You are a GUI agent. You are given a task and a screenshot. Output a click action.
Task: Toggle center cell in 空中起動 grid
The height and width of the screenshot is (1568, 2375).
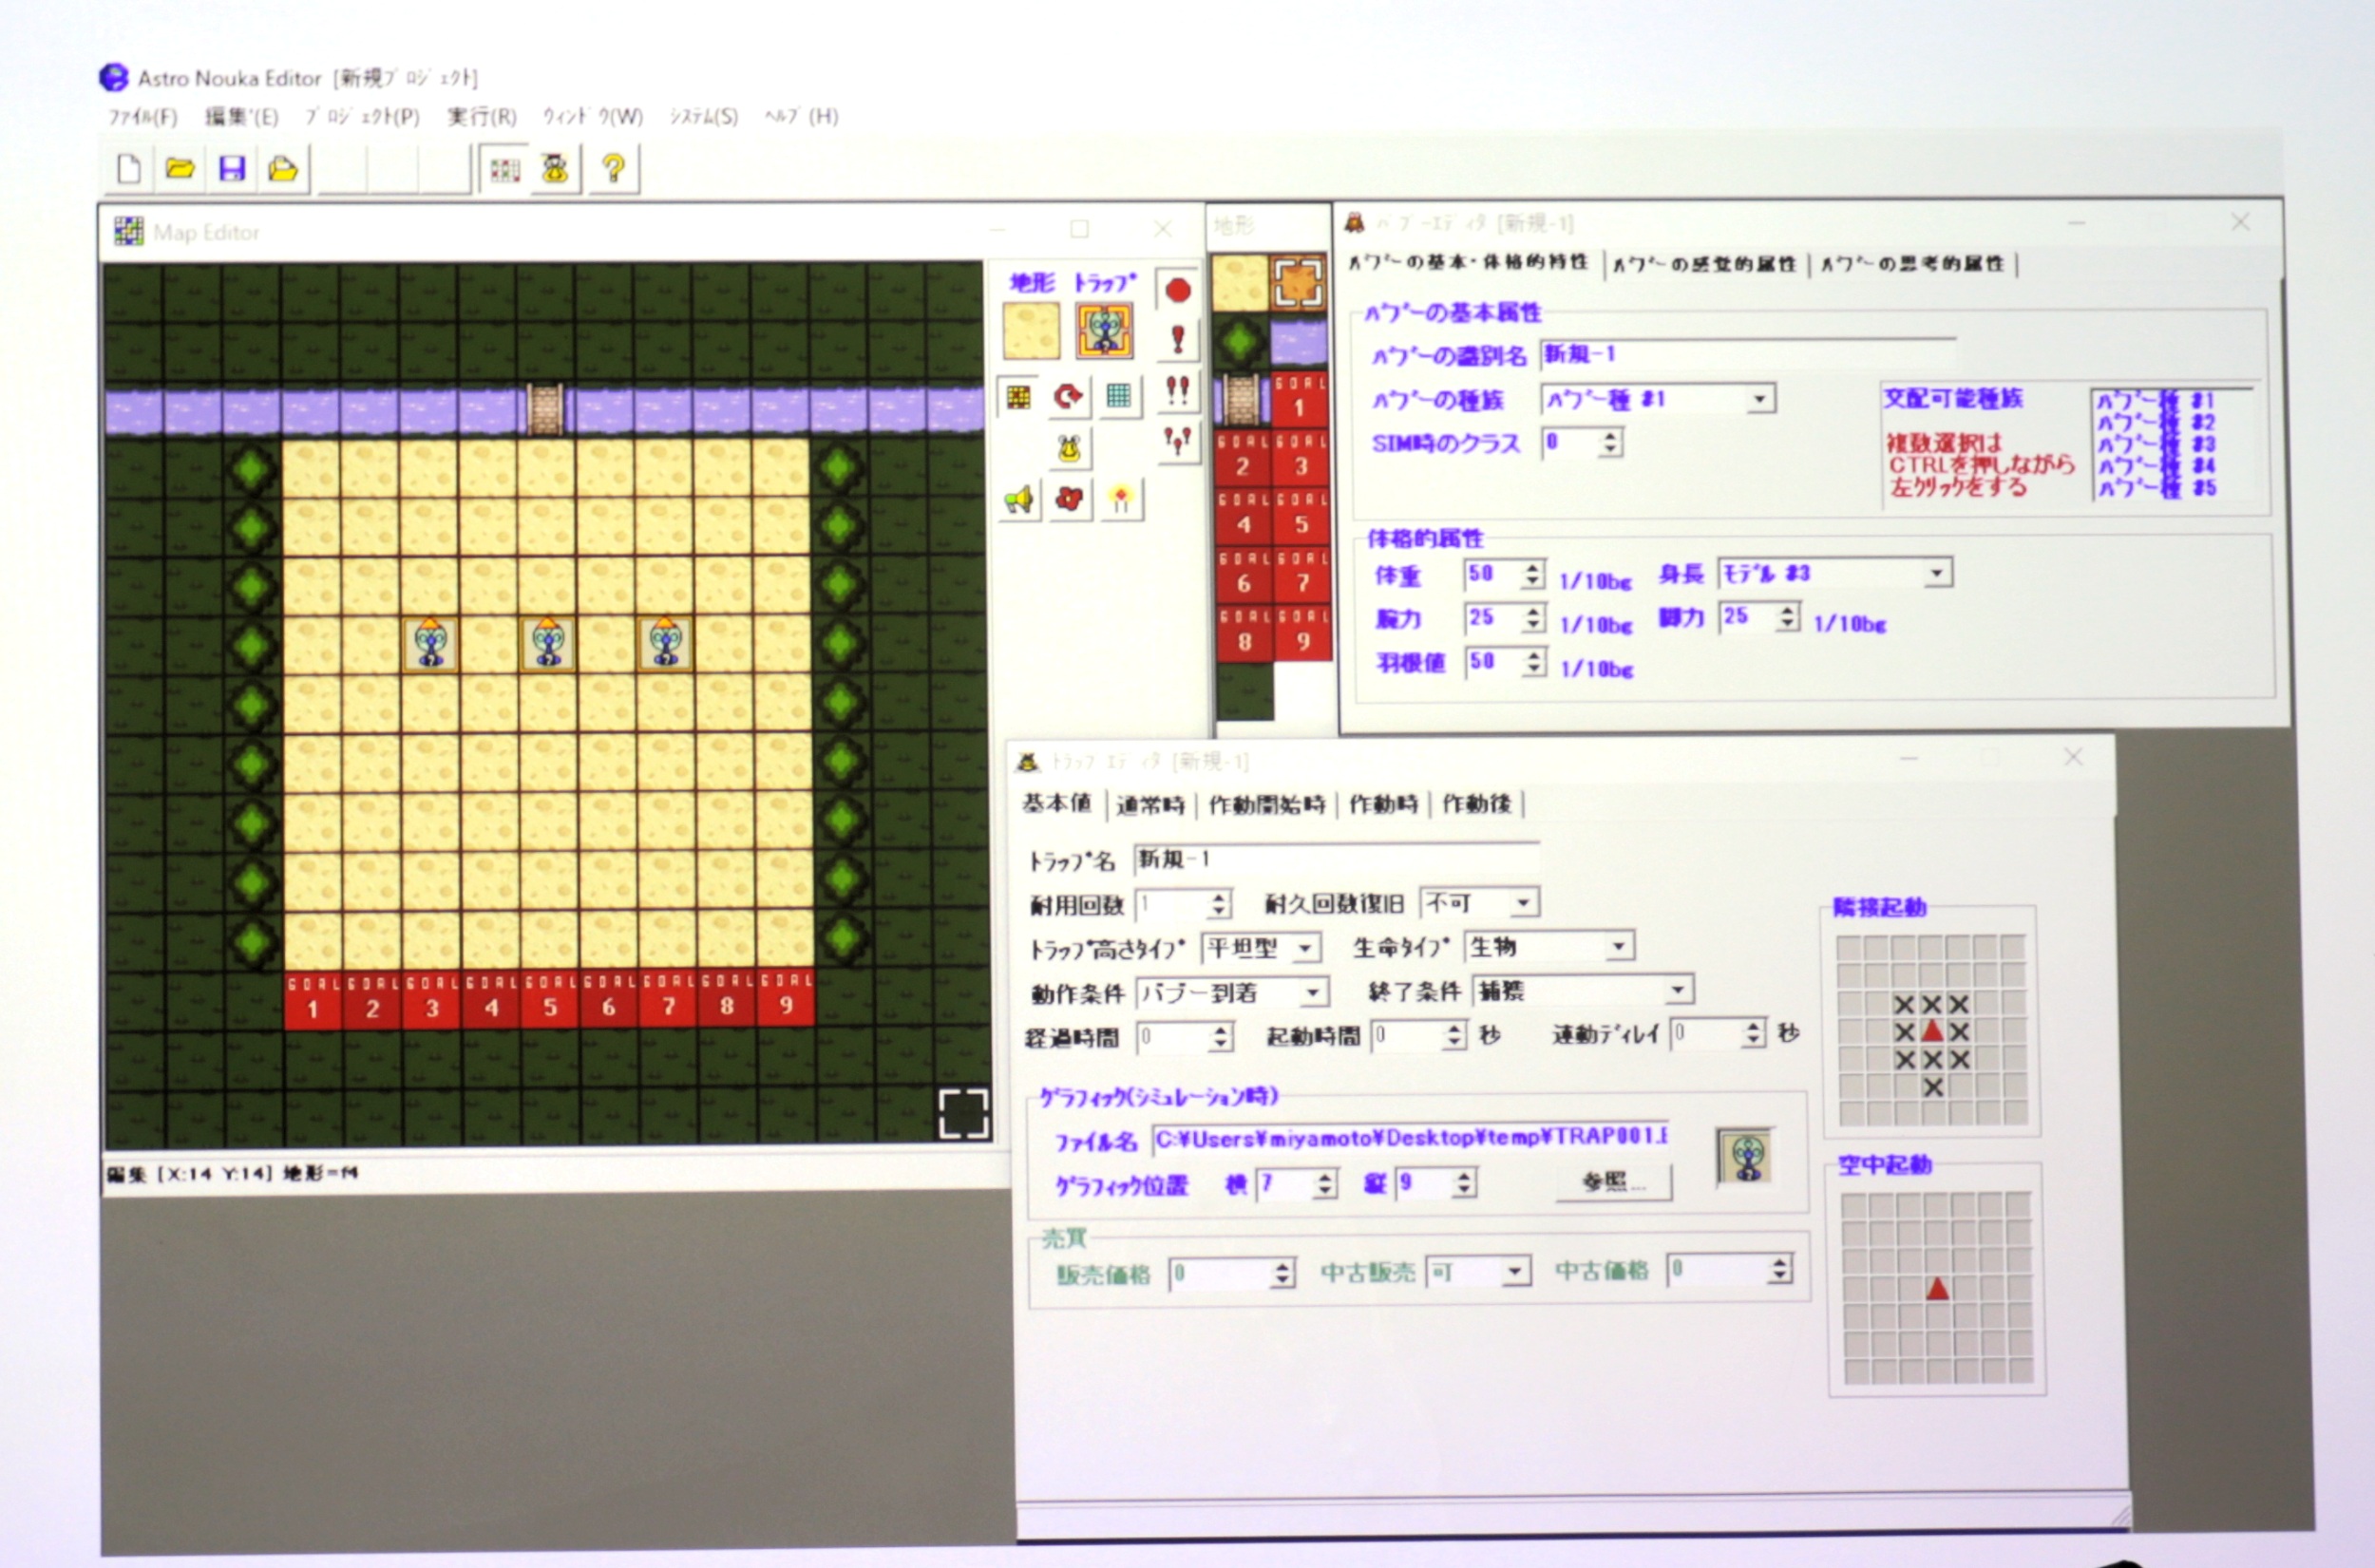click(1937, 1289)
